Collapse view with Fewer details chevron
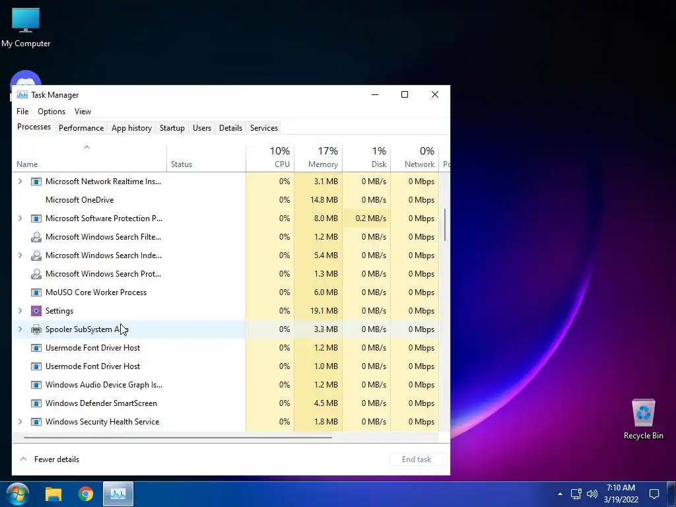The height and width of the screenshot is (507, 676). tap(23, 459)
